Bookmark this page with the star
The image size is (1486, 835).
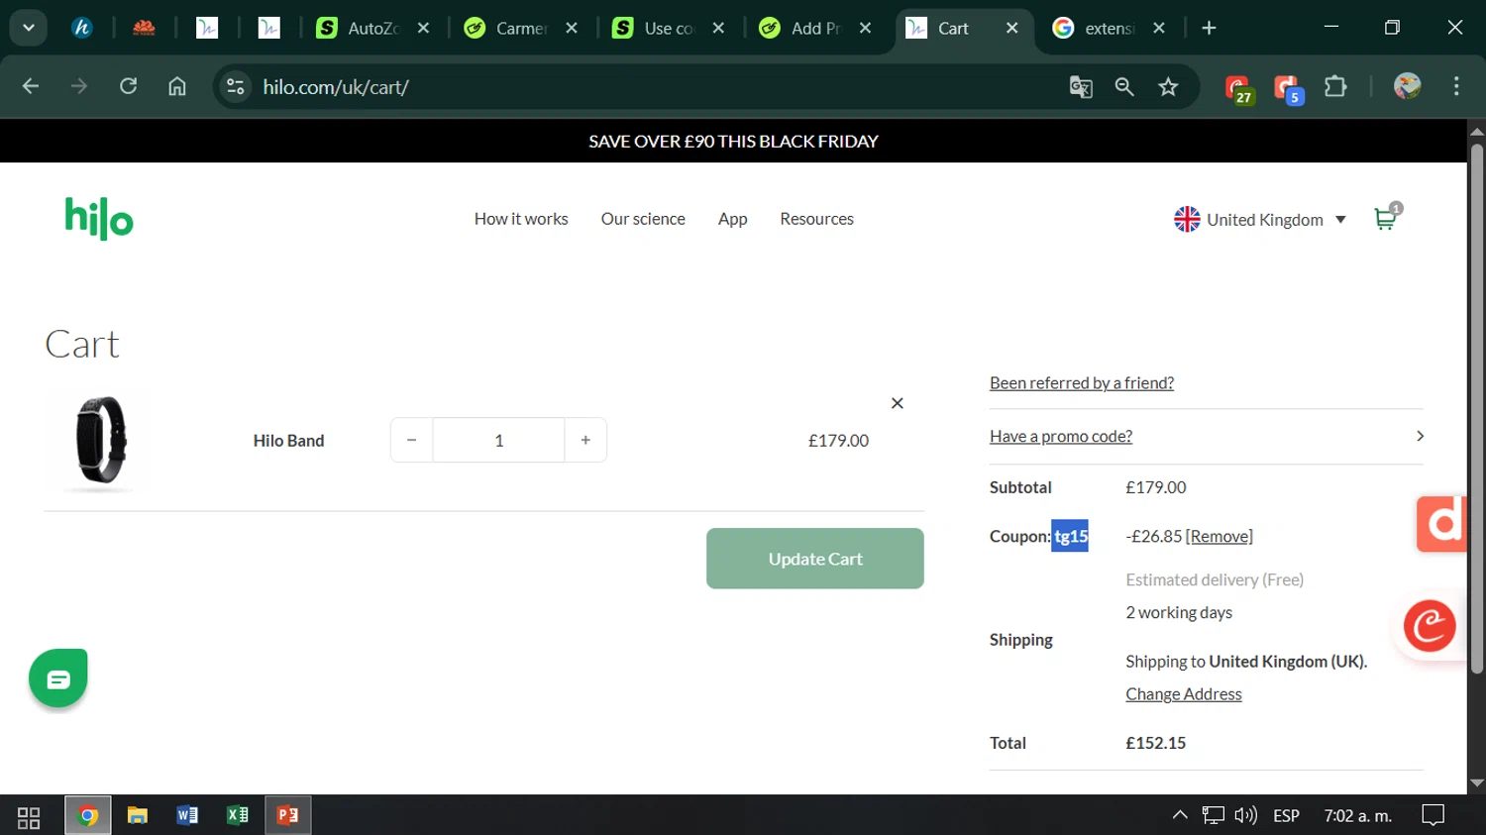tap(1168, 87)
